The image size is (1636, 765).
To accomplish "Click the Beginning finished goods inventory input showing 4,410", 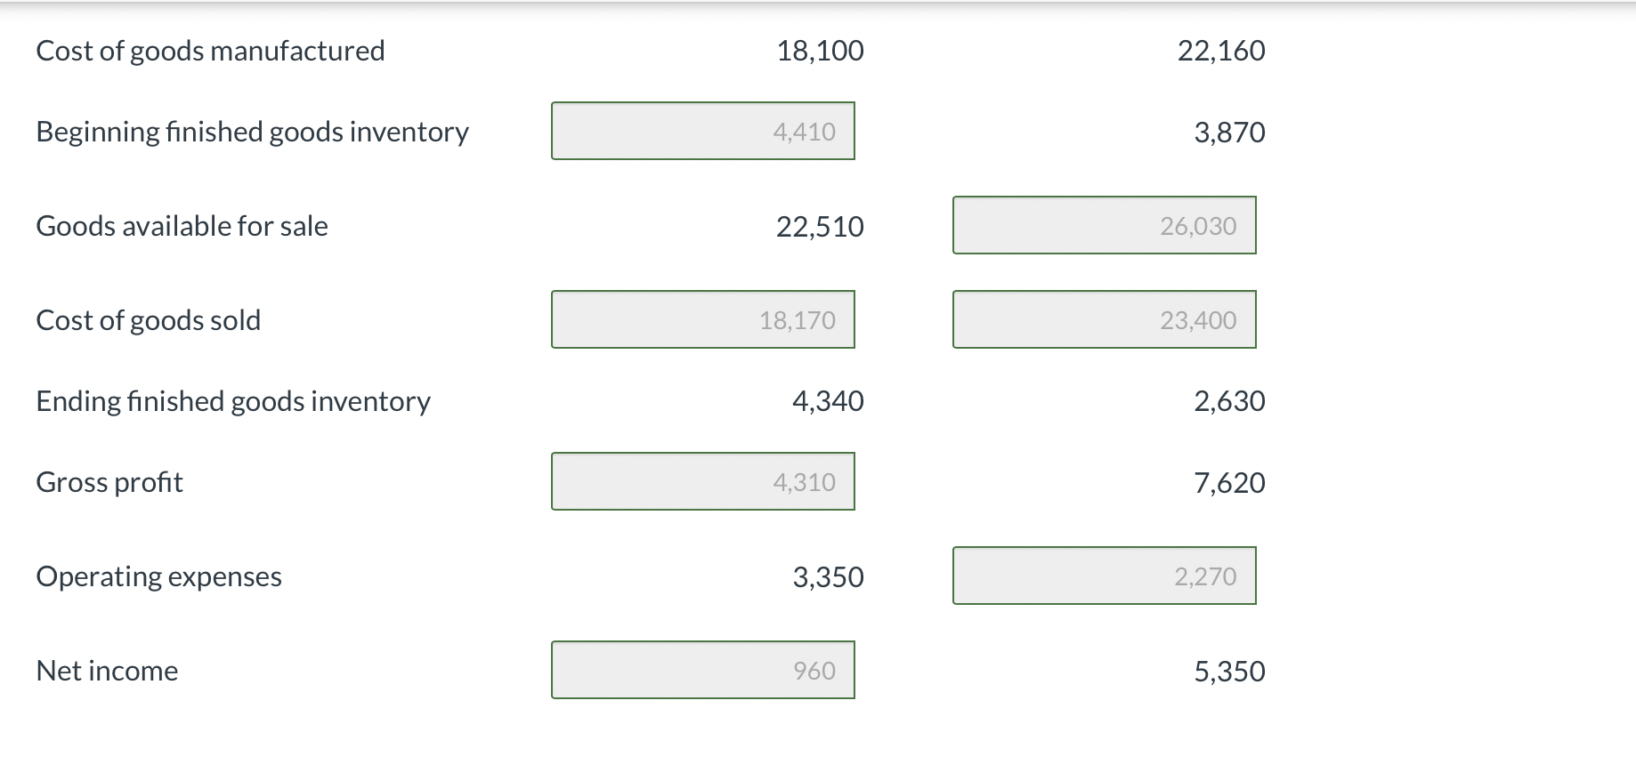I will click(x=702, y=132).
